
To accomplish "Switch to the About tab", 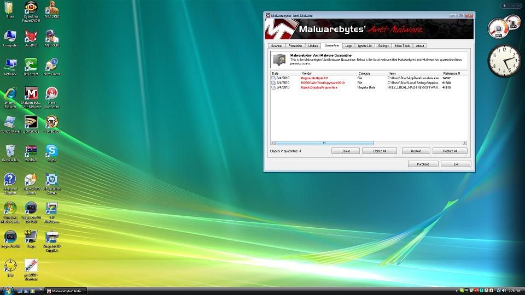I will pos(420,46).
